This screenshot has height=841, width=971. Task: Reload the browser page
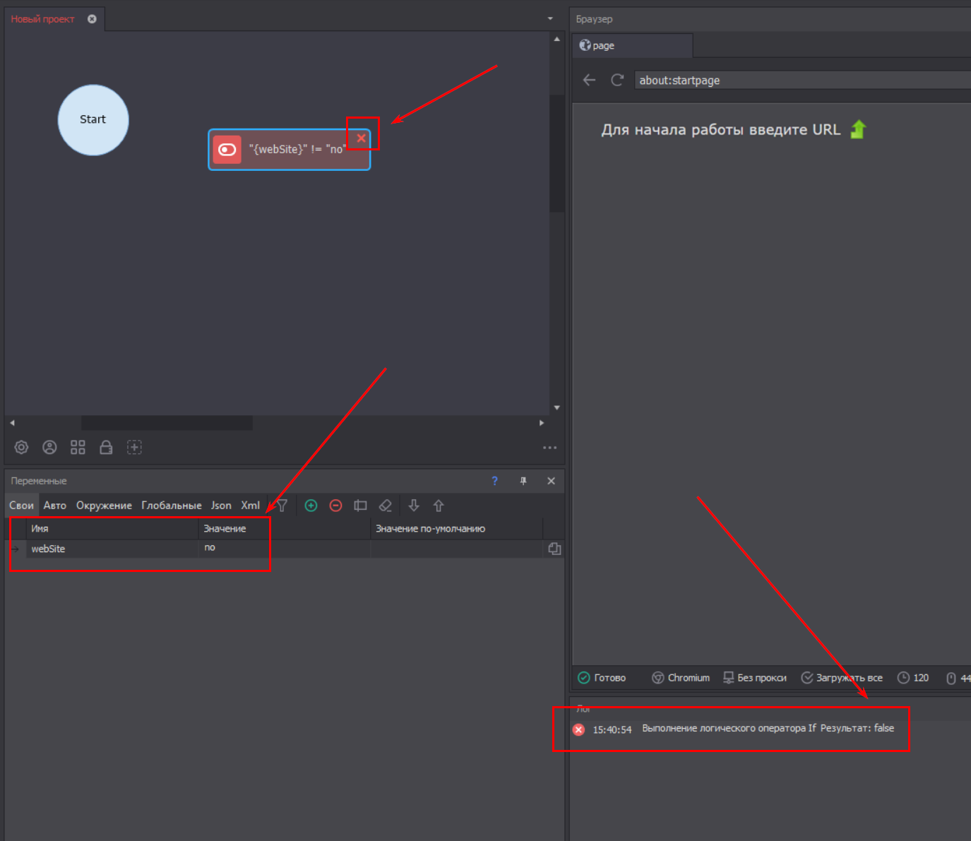pyautogui.click(x=617, y=80)
